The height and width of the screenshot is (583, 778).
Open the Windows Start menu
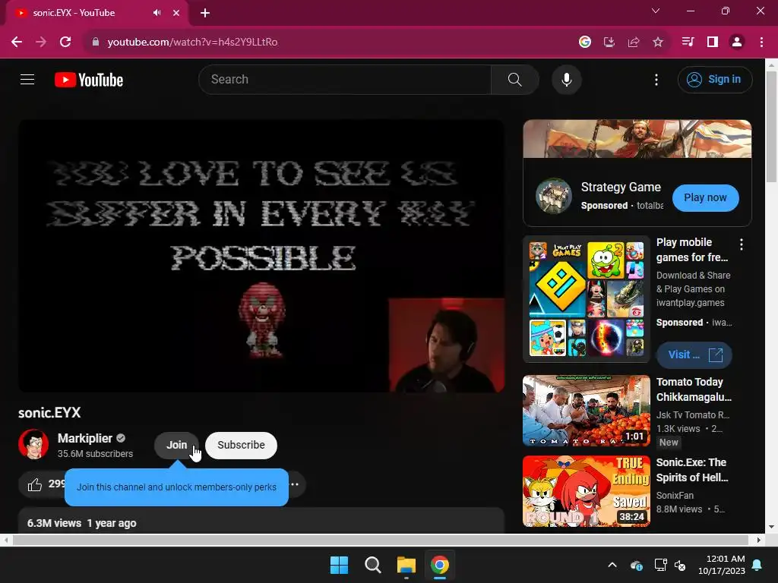click(340, 565)
